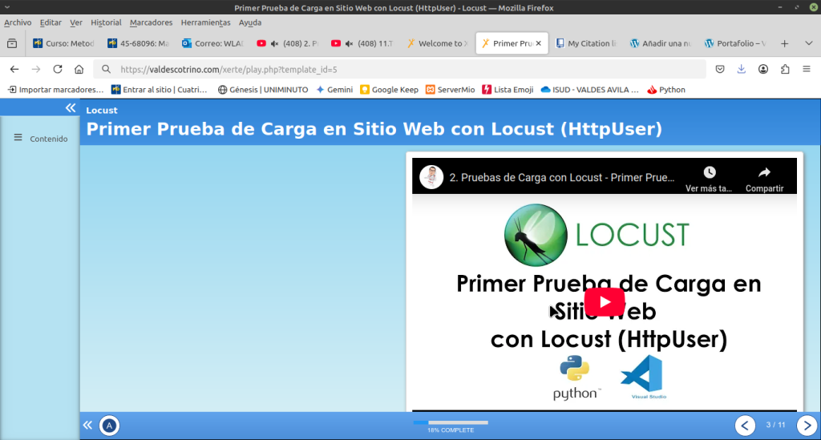
Task: Open the Firefox hamburger application menu
Action: click(x=807, y=69)
